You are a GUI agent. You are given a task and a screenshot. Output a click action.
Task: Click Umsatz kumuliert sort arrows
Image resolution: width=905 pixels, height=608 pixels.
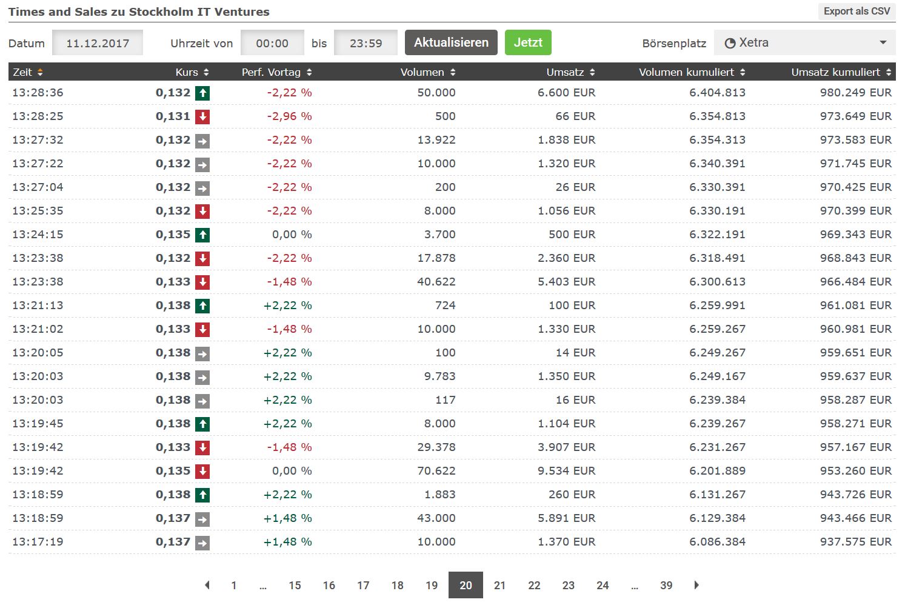pyautogui.click(x=889, y=72)
